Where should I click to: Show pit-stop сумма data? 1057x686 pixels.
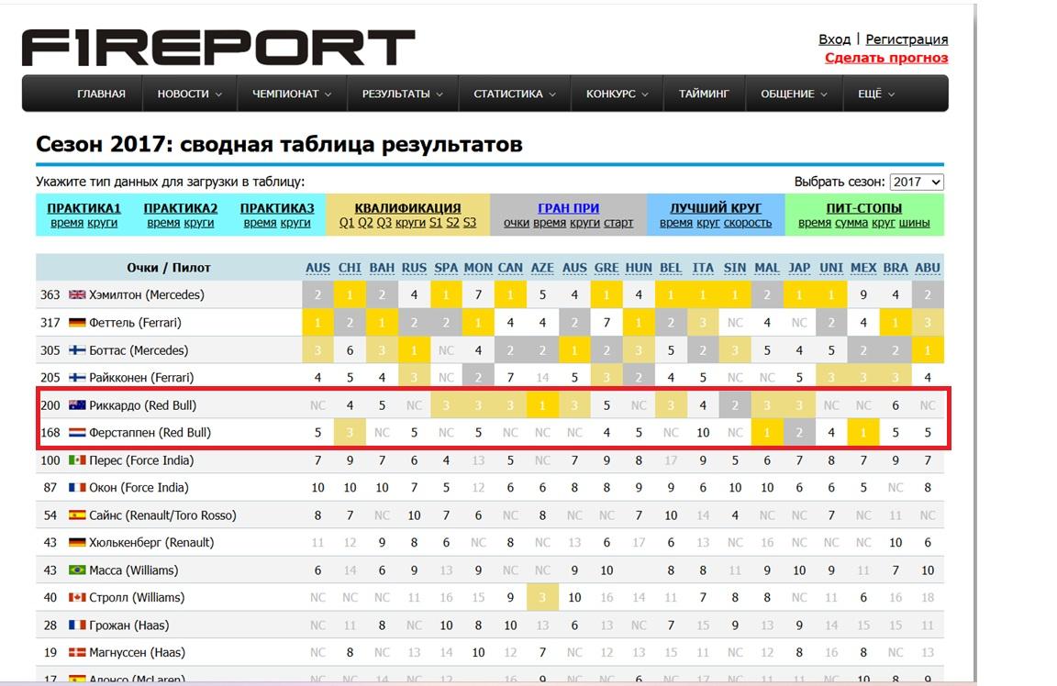click(x=851, y=223)
